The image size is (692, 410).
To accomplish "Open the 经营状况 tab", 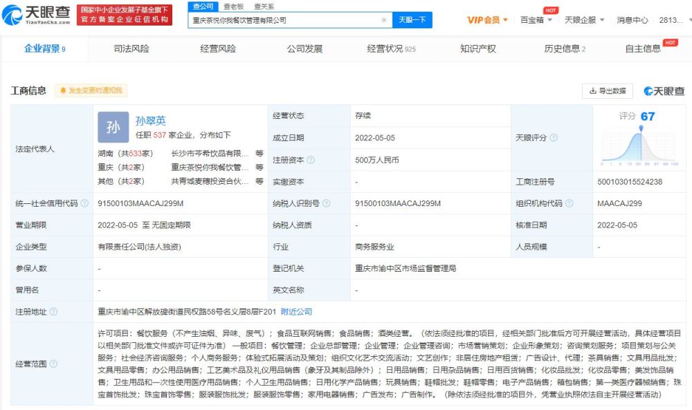I will tap(391, 48).
